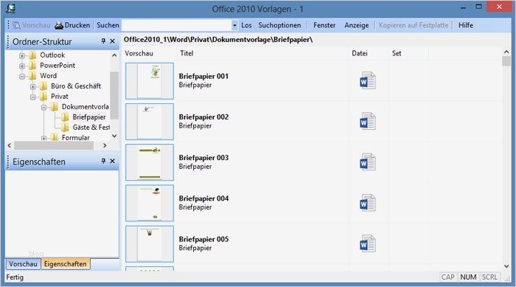Click the template list vertical scrollbar thumb
Image resolution: width=516 pixels, height=287 pixels.
tap(506, 61)
